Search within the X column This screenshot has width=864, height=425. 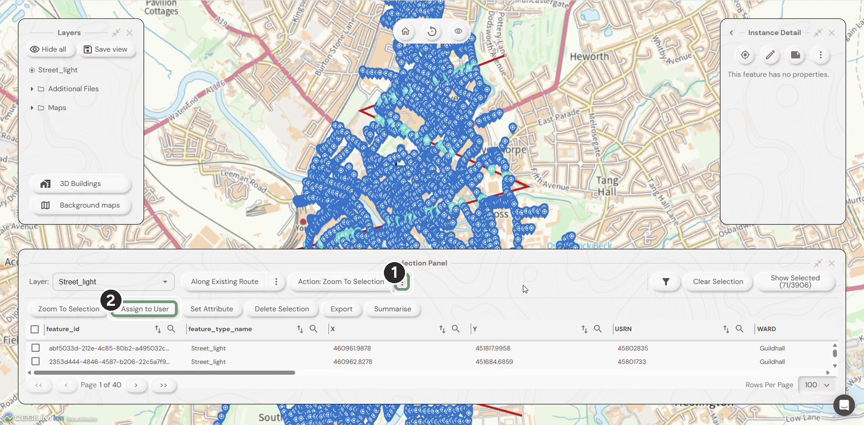tap(456, 329)
